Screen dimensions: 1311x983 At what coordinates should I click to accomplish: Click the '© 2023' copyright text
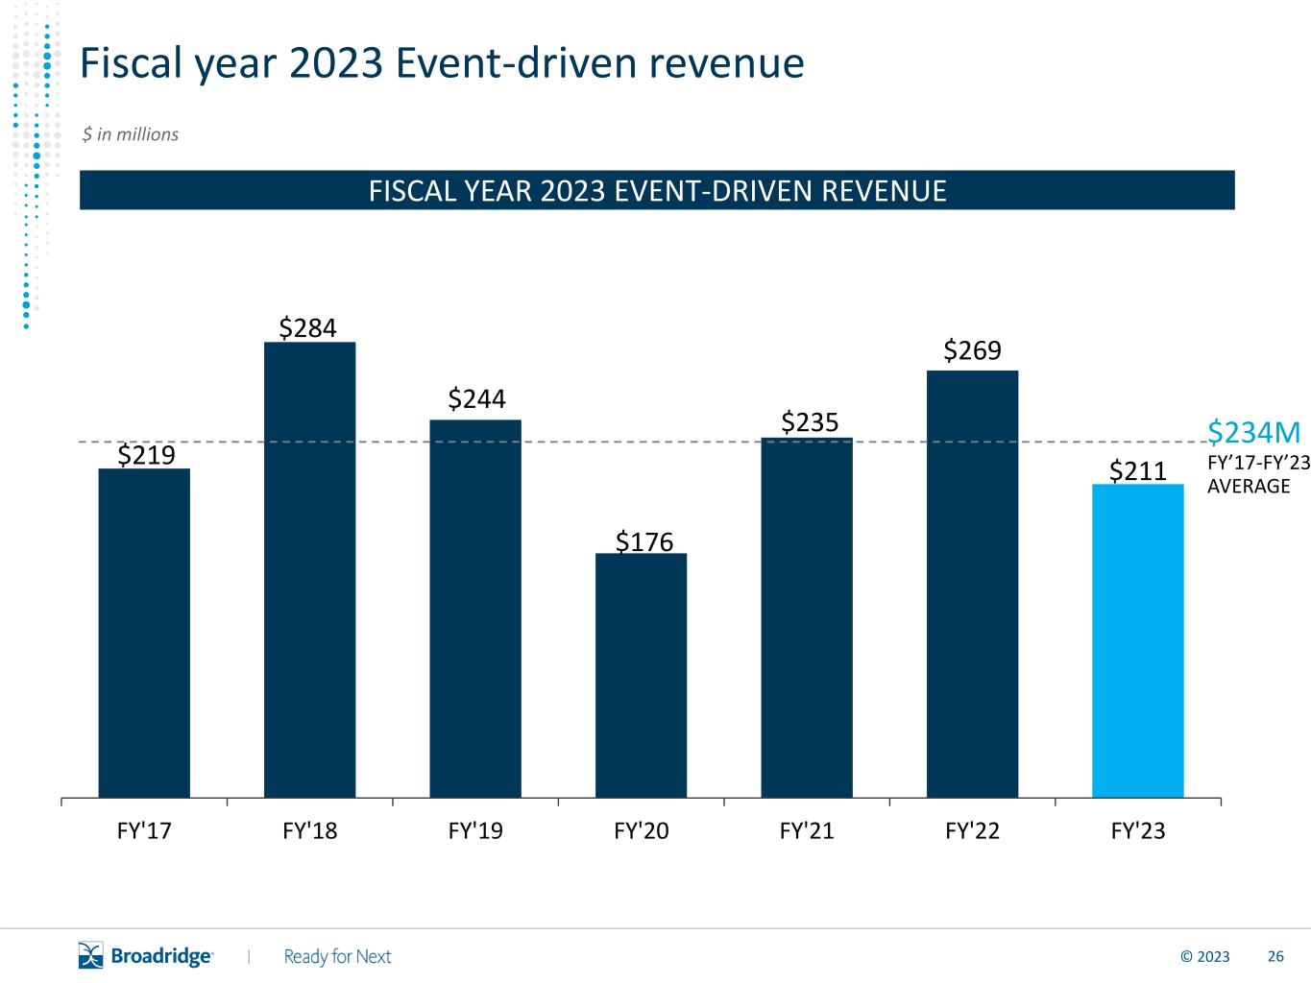click(x=1204, y=956)
